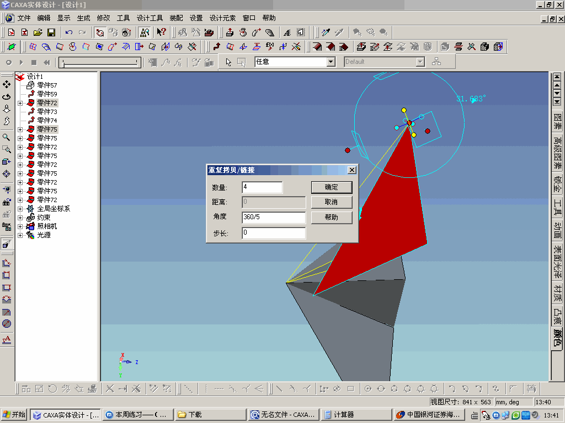The image size is (565, 423).
Task: Click the red text annotation A tool
Action: pyautogui.click(x=7, y=339)
